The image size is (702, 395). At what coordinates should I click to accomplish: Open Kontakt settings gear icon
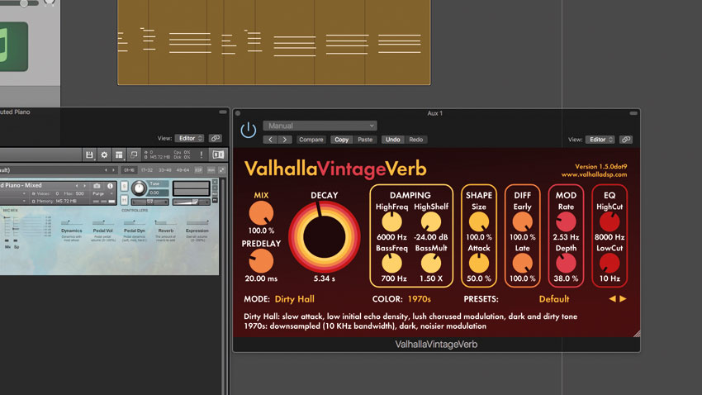104,155
